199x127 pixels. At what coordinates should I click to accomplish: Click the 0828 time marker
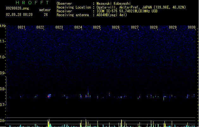click(x=154, y=27)
